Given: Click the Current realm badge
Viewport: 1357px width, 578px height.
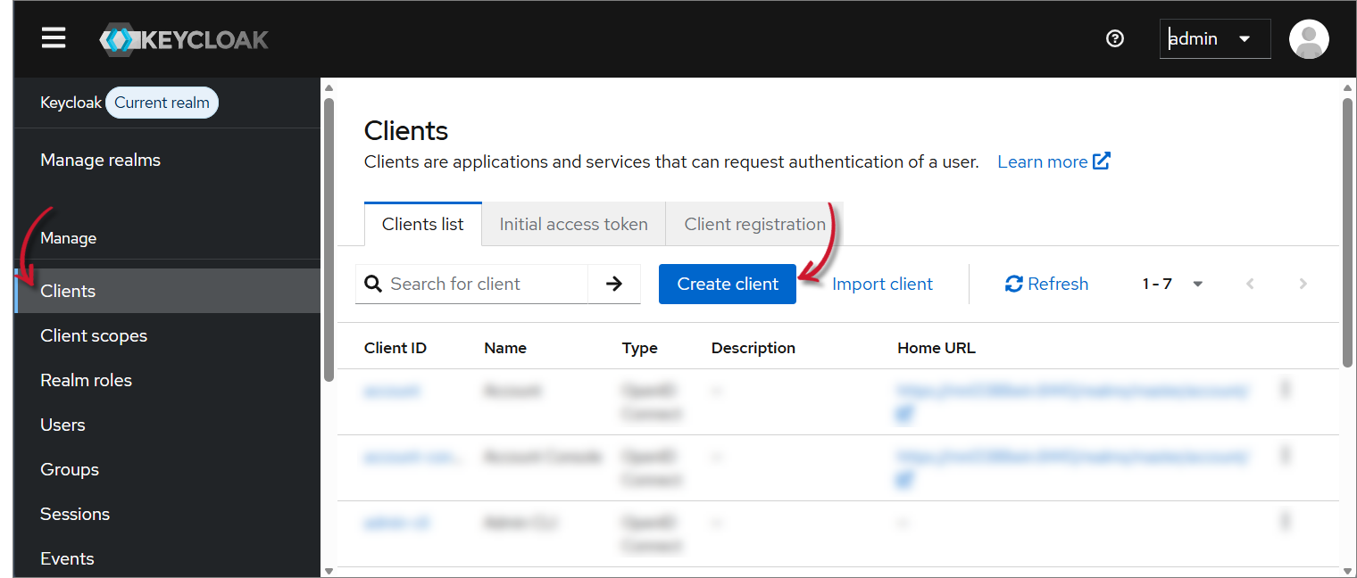Looking at the screenshot, I should pyautogui.click(x=162, y=103).
